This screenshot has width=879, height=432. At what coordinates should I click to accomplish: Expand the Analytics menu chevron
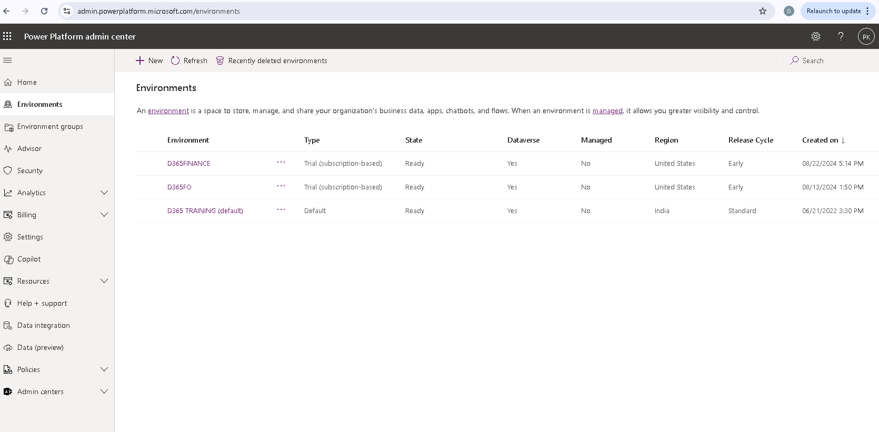pyautogui.click(x=104, y=193)
